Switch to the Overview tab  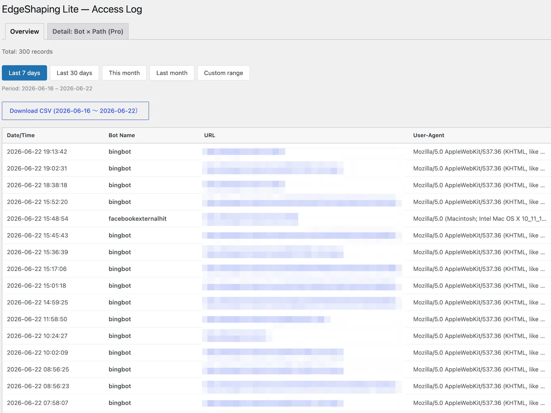click(x=24, y=31)
